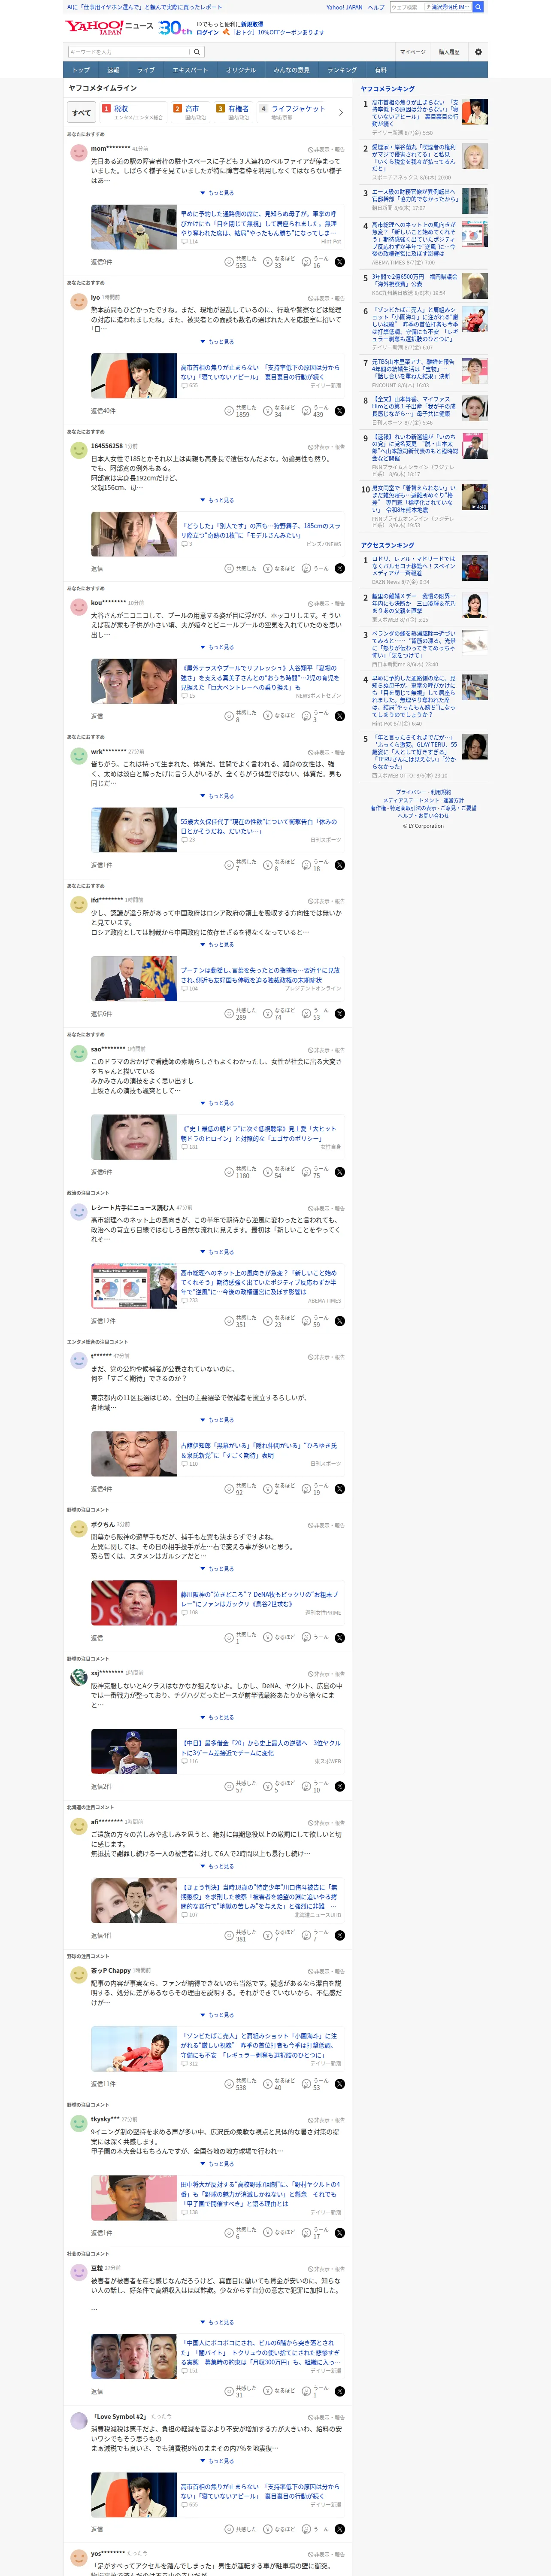This screenshot has width=551, height=2576.
Task: Open 返信40件 replies on iyo's comment
Action: coord(103,411)
